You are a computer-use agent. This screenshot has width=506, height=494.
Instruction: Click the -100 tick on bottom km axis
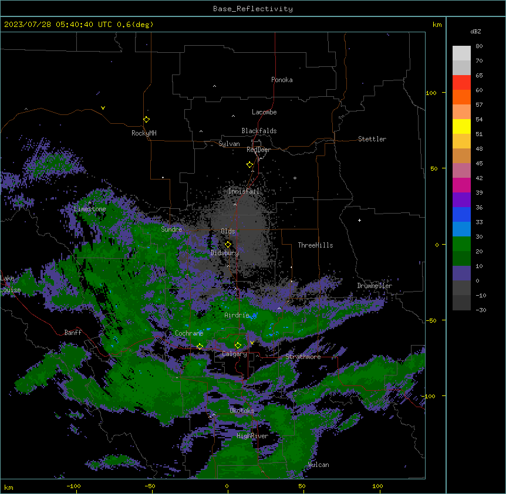click(x=73, y=486)
